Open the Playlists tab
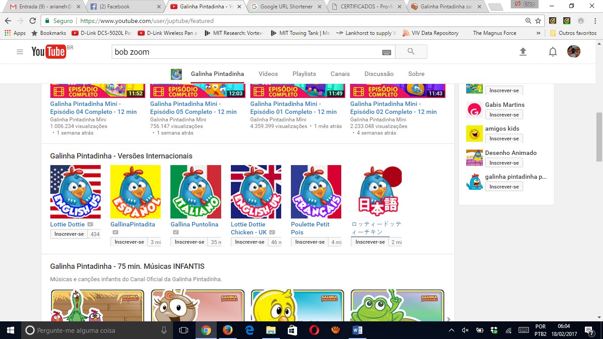603x339 pixels. (304, 74)
